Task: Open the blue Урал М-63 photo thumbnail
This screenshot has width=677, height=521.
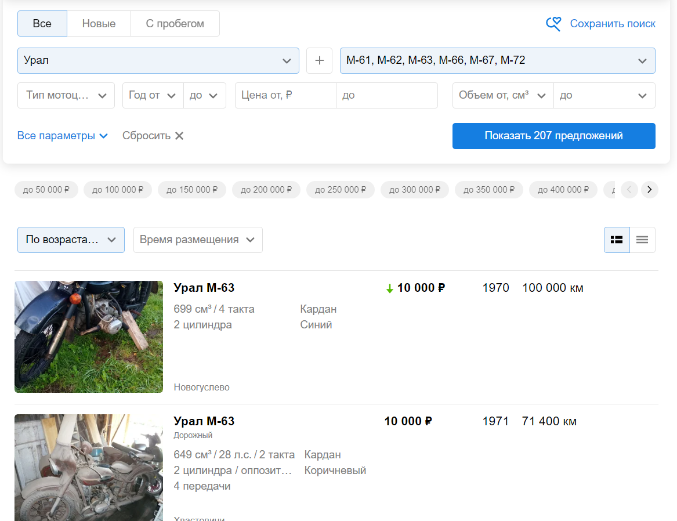Action: click(x=89, y=337)
